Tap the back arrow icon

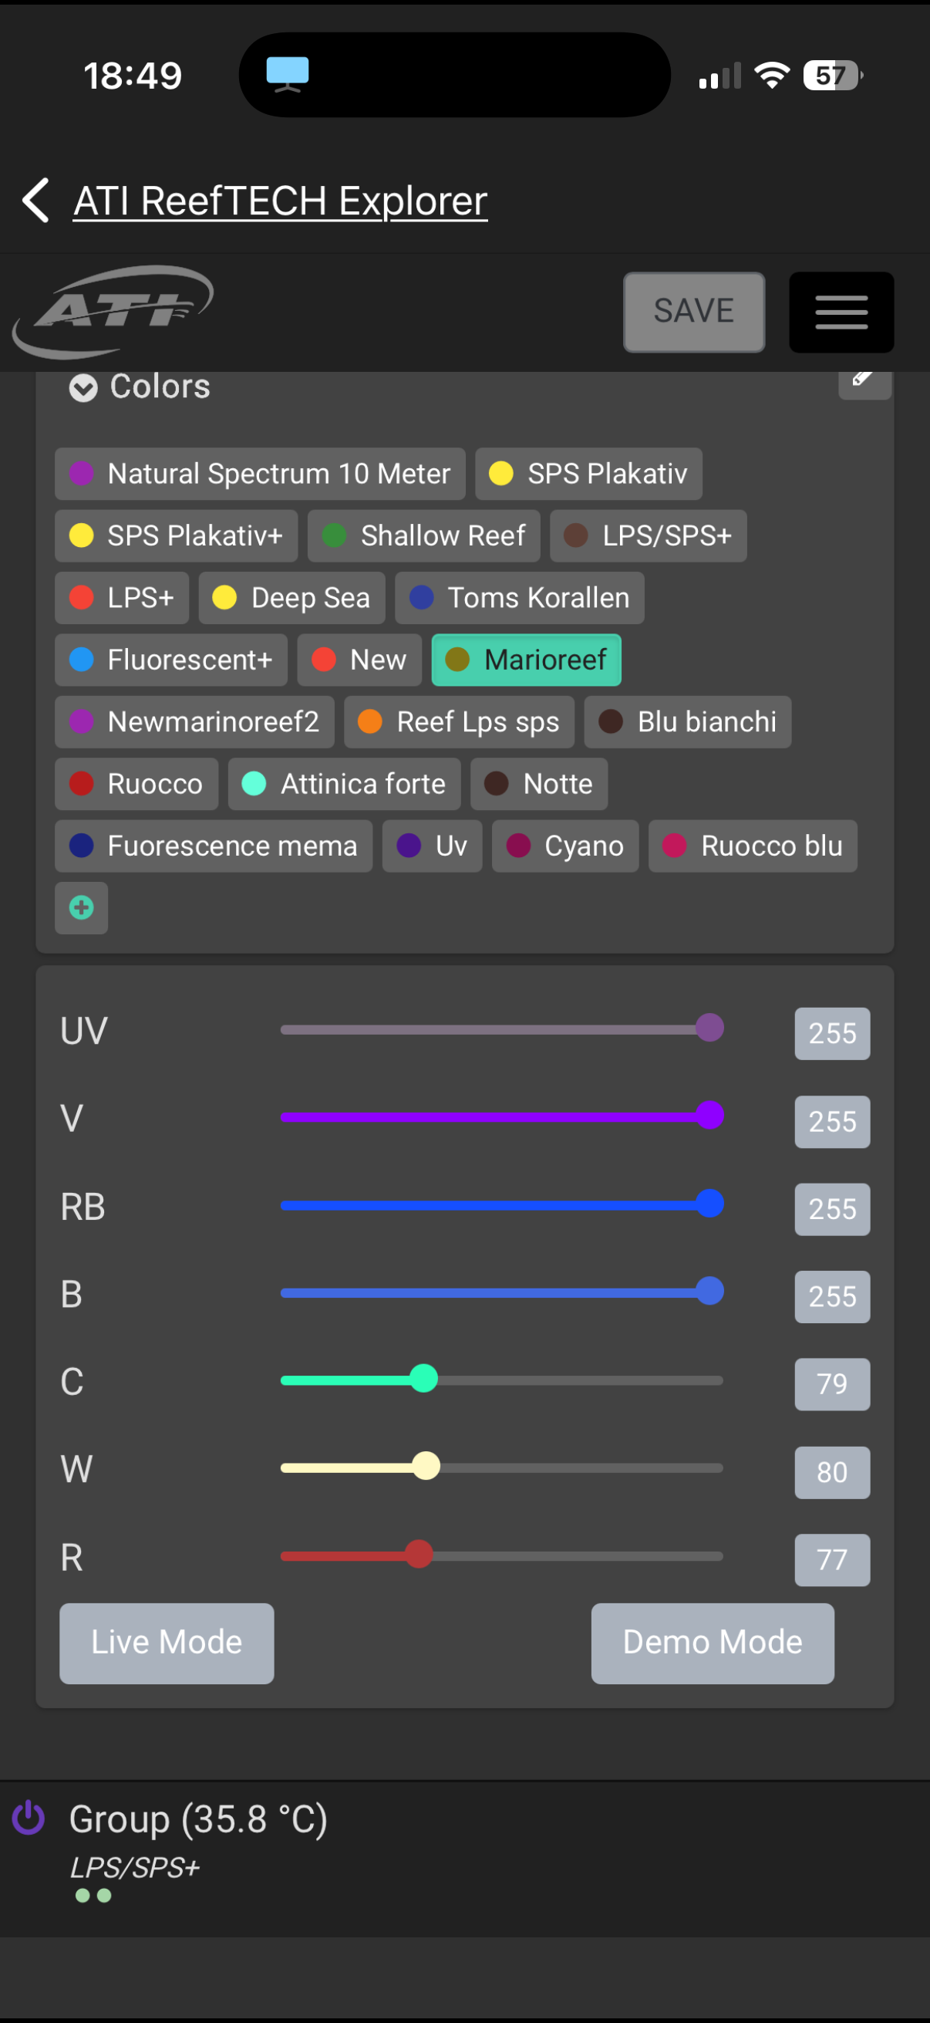[36, 201]
